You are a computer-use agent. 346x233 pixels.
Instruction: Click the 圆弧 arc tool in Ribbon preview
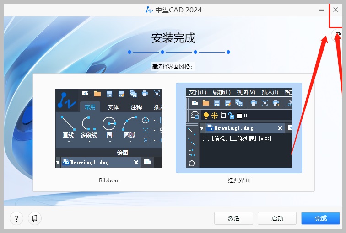pyautogui.click(x=130, y=127)
